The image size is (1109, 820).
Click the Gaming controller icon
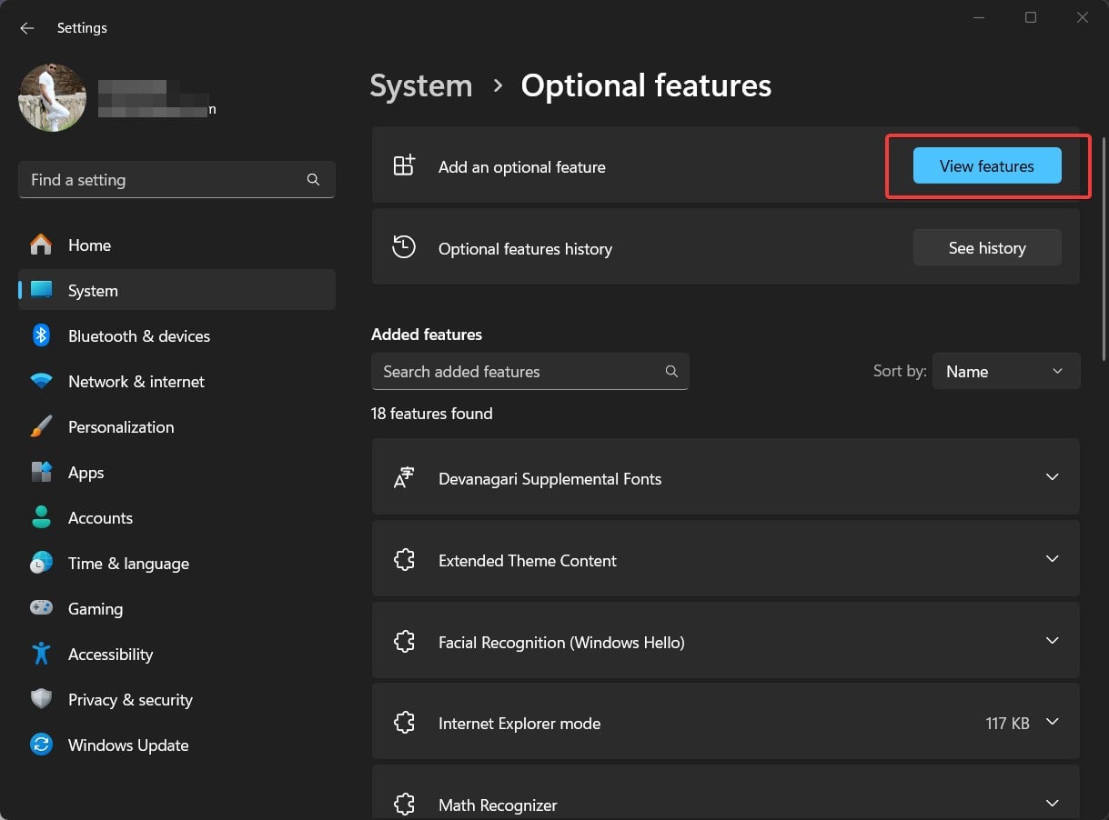41,609
